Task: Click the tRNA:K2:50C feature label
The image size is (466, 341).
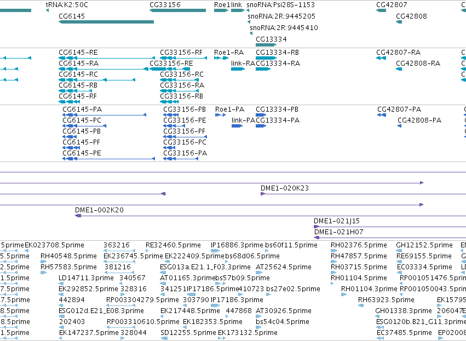Action: pyautogui.click(x=67, y=5)
